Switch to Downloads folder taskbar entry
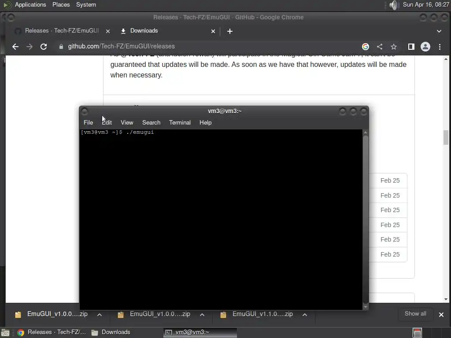451x338 pixels. coord(111,332)
